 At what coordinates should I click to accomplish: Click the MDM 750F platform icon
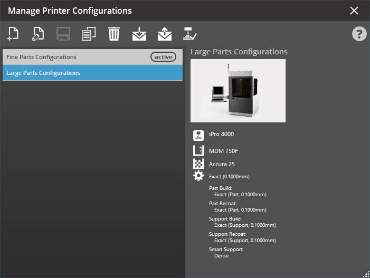(198, 151)
